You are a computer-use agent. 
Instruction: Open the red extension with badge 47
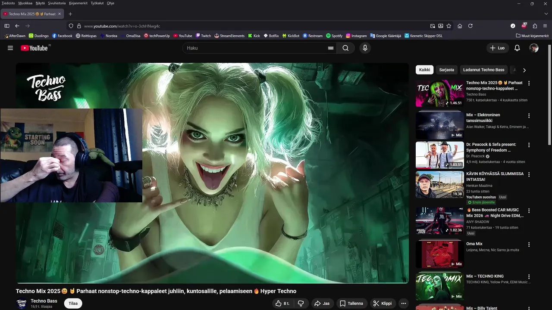pos(524,26)
